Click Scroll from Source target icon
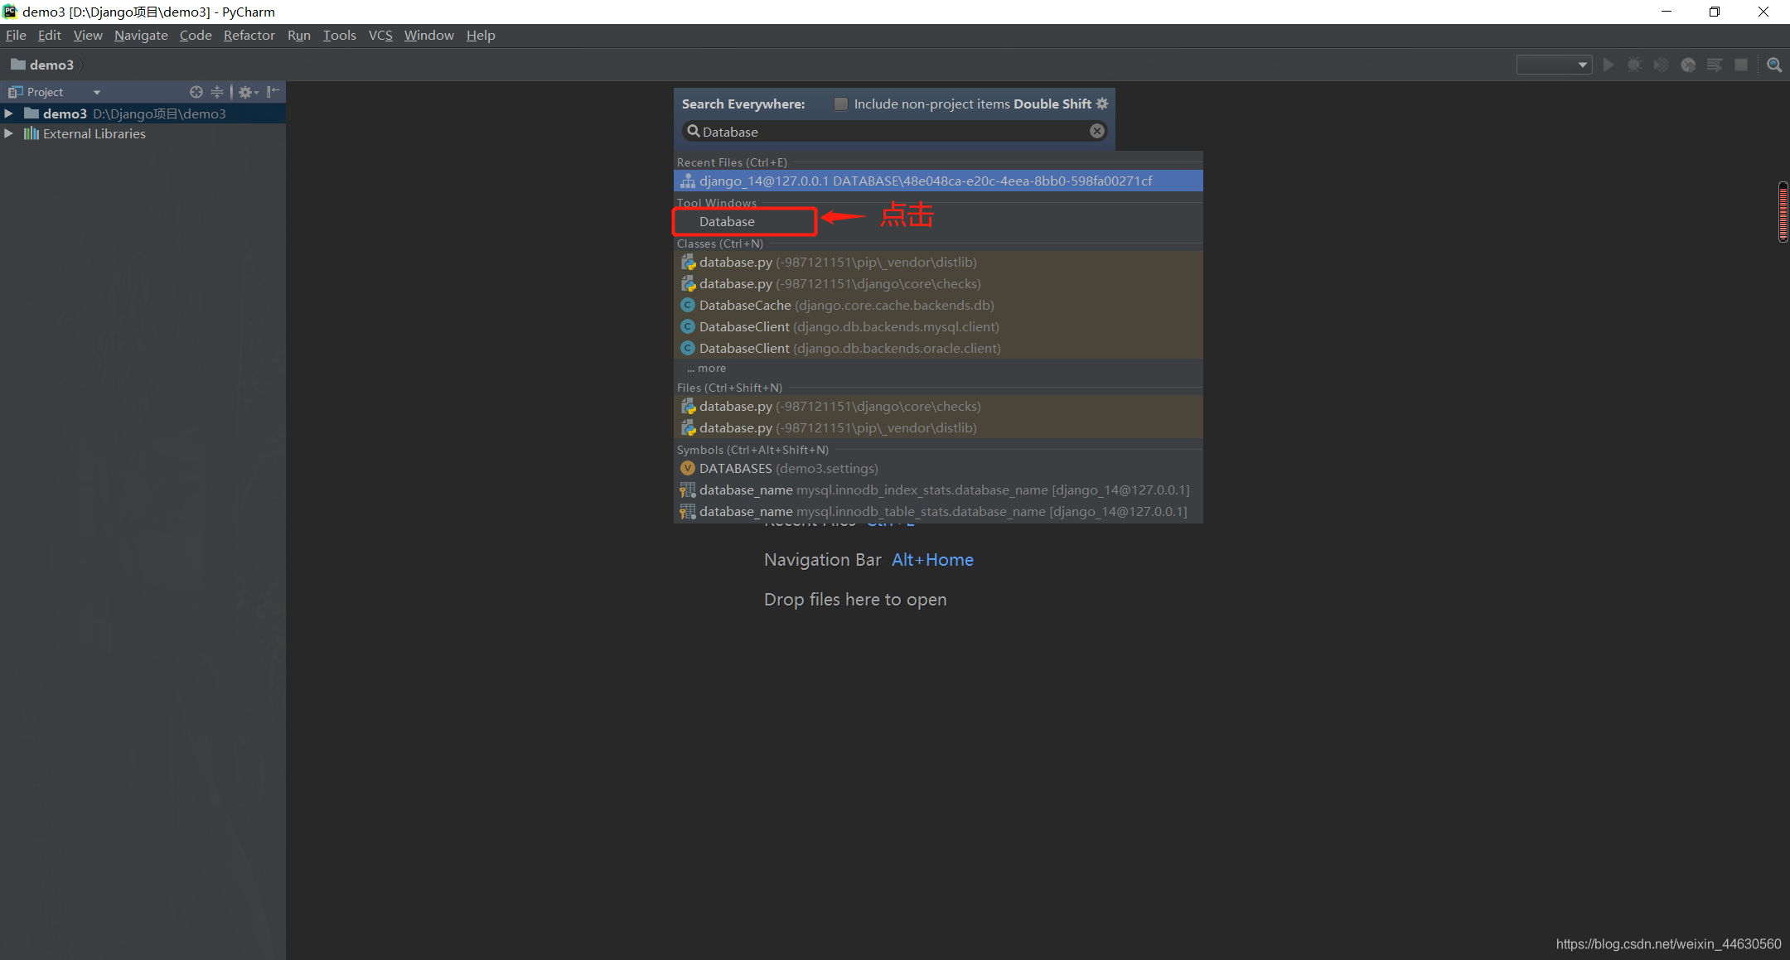The image size is (1790, 960). 196,92
